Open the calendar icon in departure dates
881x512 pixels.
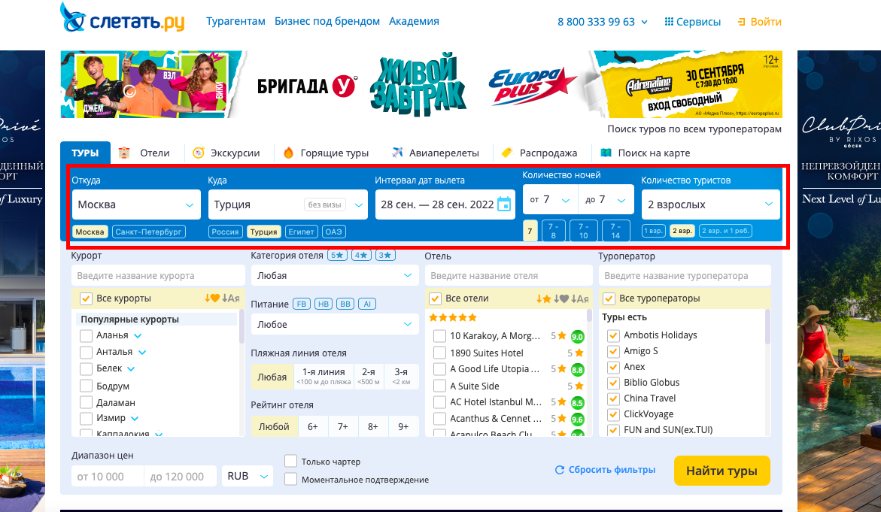[x=504, y=204]
